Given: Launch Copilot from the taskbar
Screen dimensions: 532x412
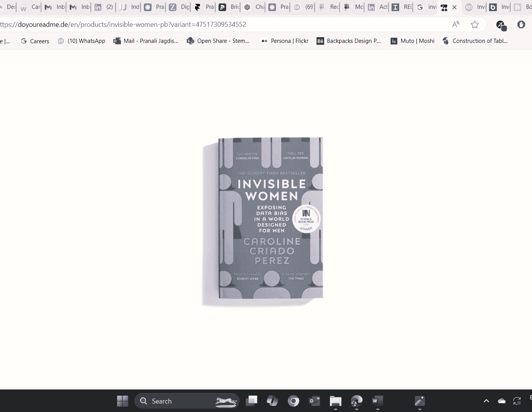Looking at the screenshot, I should pos(273,401).
